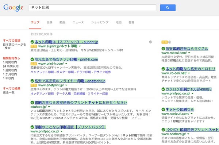Switch to the 動画 tab
This screenshot has width=219, height=145.
62,22
